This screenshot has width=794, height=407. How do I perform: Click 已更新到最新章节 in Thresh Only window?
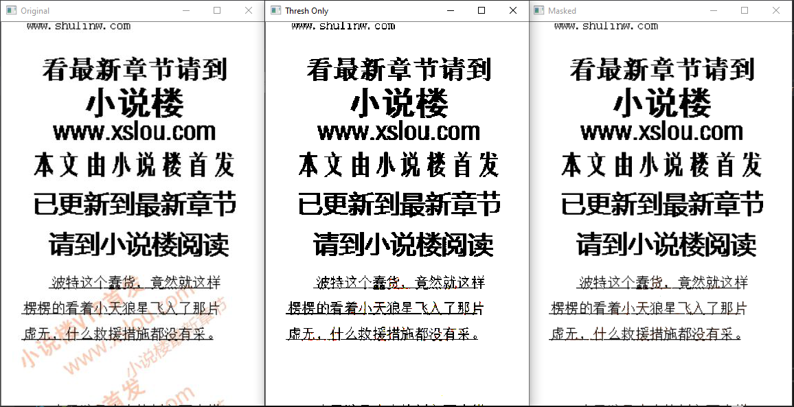pos(399,204)
